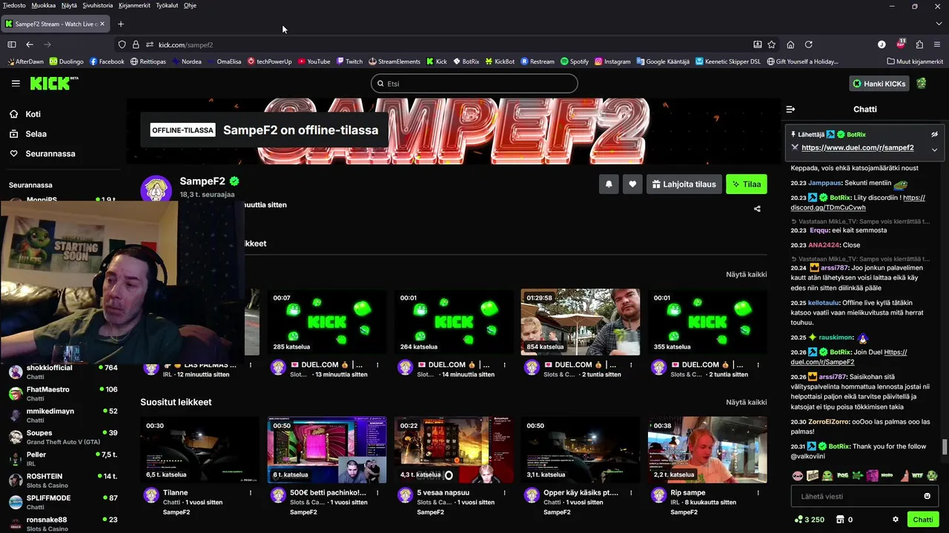The image size is (949, 533).
Task: Bookmark this page with star icon
Action: 771,44
